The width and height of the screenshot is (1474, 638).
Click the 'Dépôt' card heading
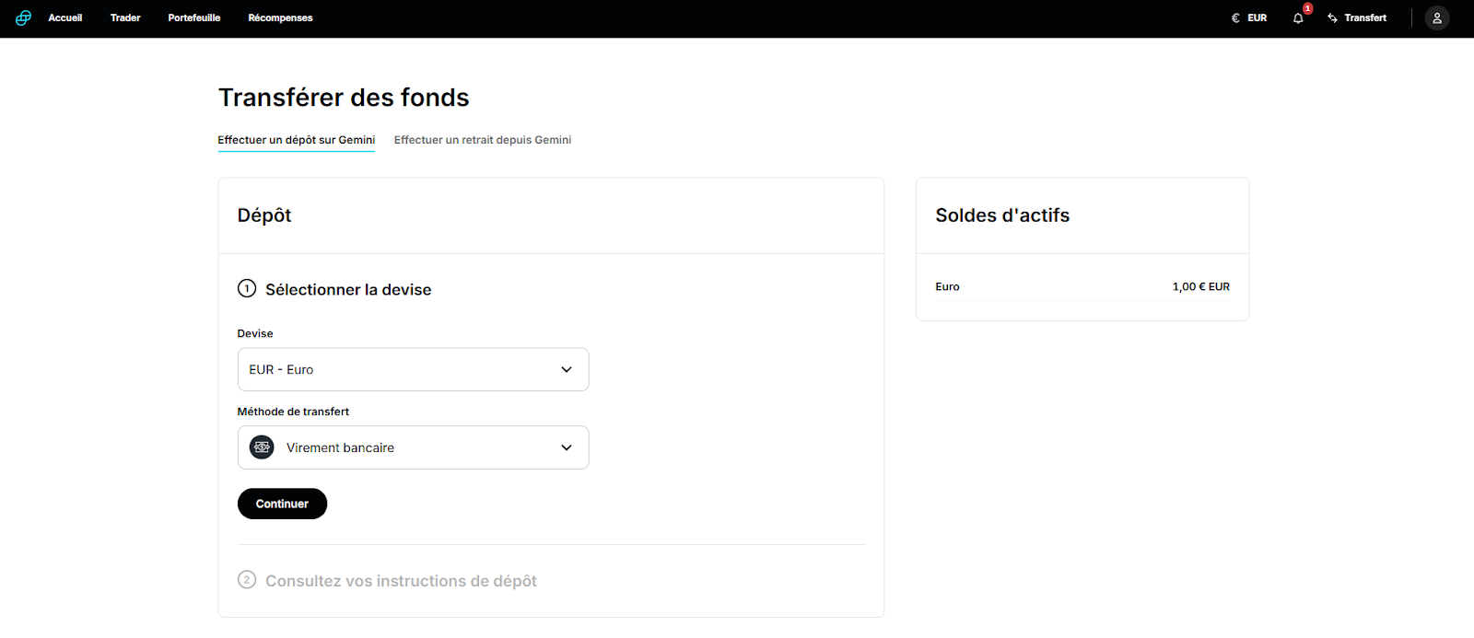(x=264, y=215)
